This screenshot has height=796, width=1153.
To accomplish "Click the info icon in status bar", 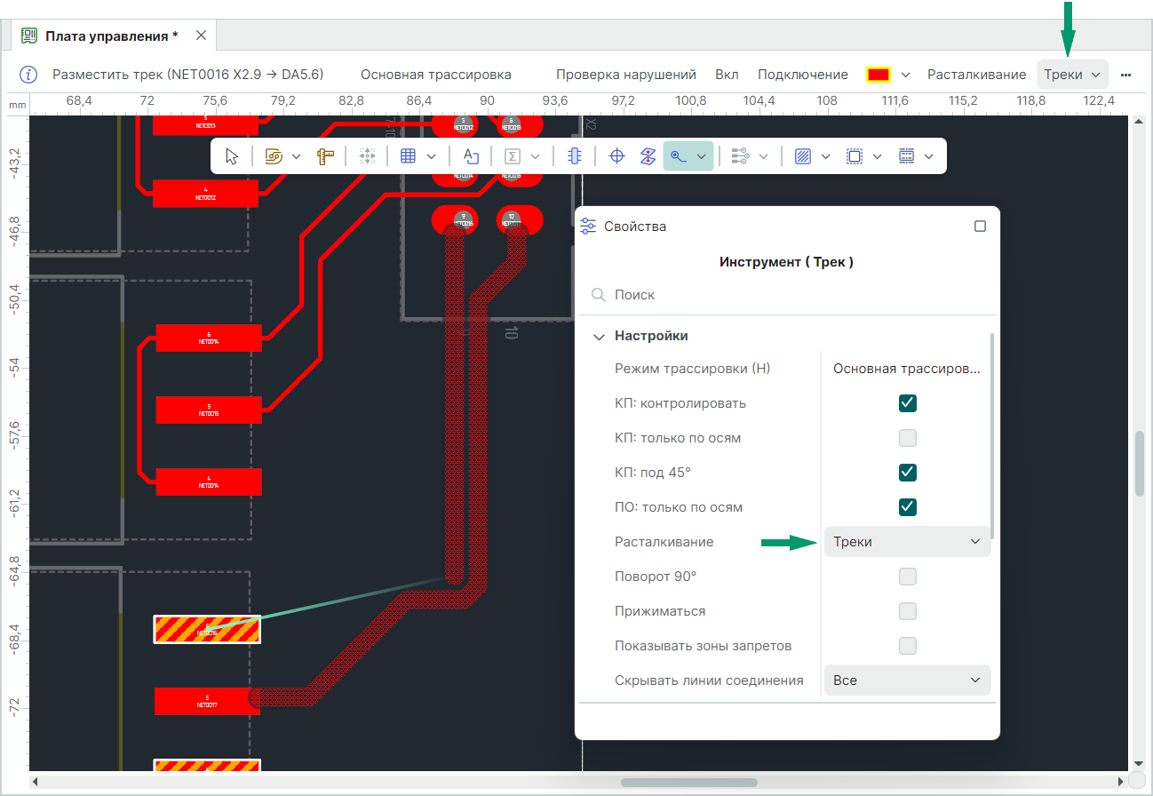I will coord(28,75).
